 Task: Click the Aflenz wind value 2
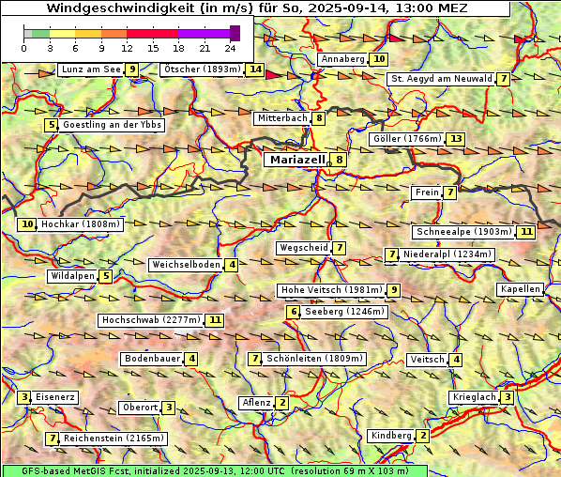[x=282, y=403]
